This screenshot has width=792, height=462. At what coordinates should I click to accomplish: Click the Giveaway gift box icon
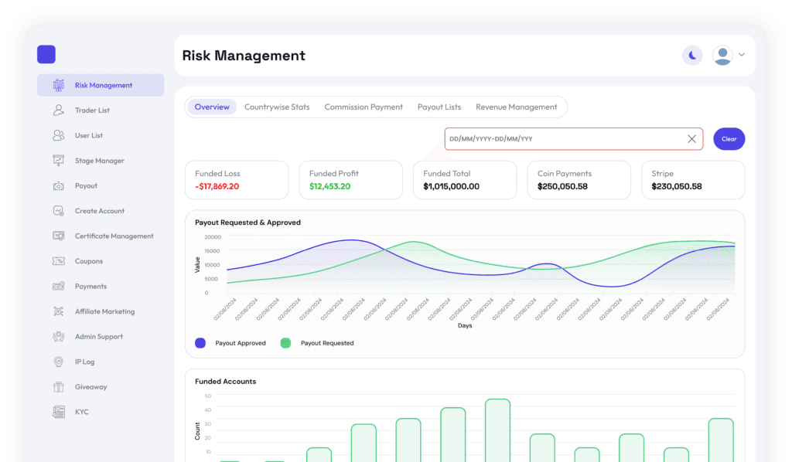(59, 387)
